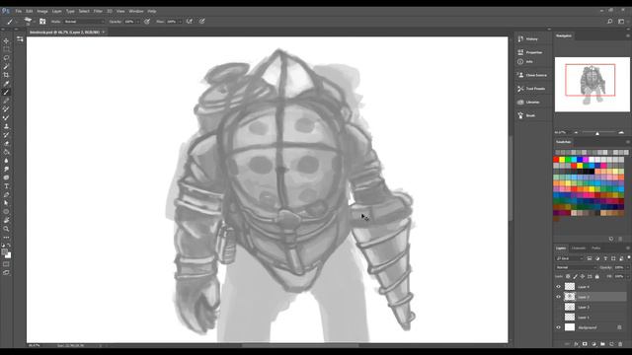Click the Navigator zoom slider

[x=597, y=132]
